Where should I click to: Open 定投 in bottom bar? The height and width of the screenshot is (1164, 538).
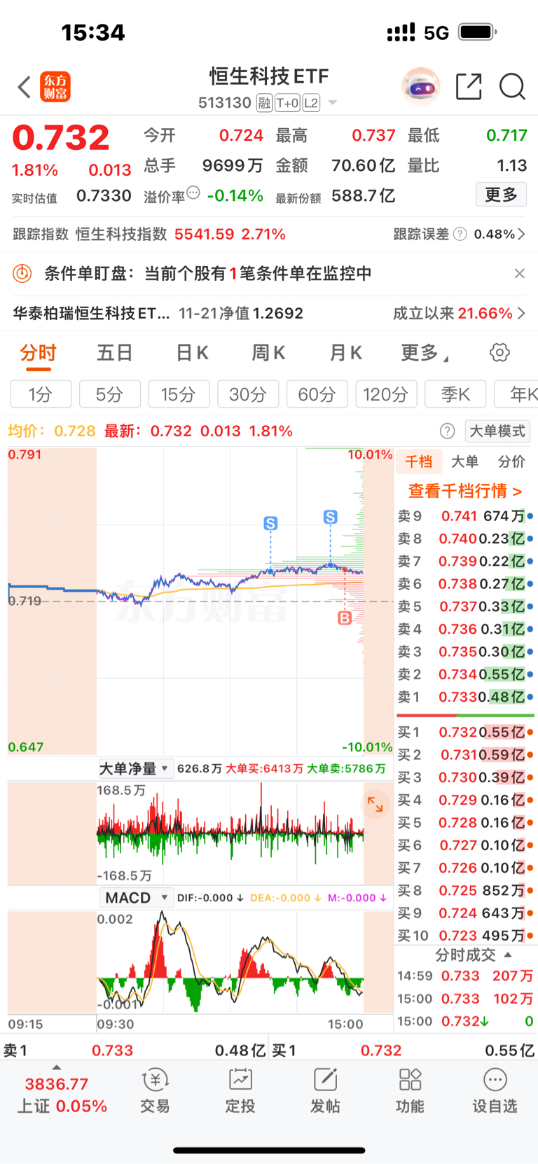(240, 1092)
